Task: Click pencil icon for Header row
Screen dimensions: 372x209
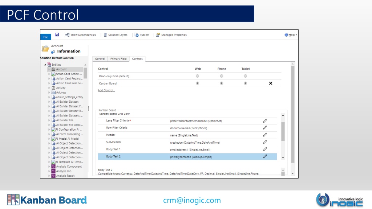Action: [x=265, y=135]
